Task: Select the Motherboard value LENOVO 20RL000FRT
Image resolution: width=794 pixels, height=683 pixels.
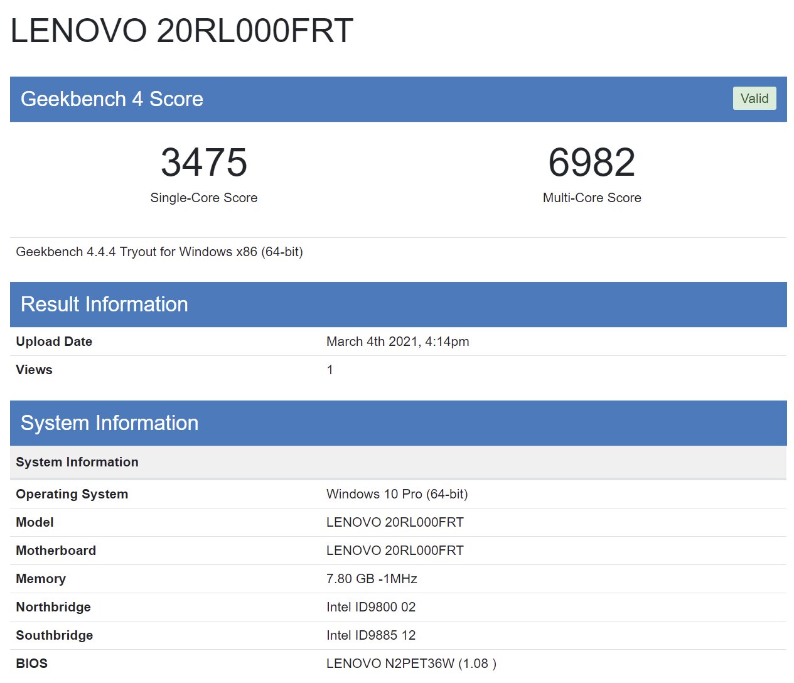Action: coord(395,551)
